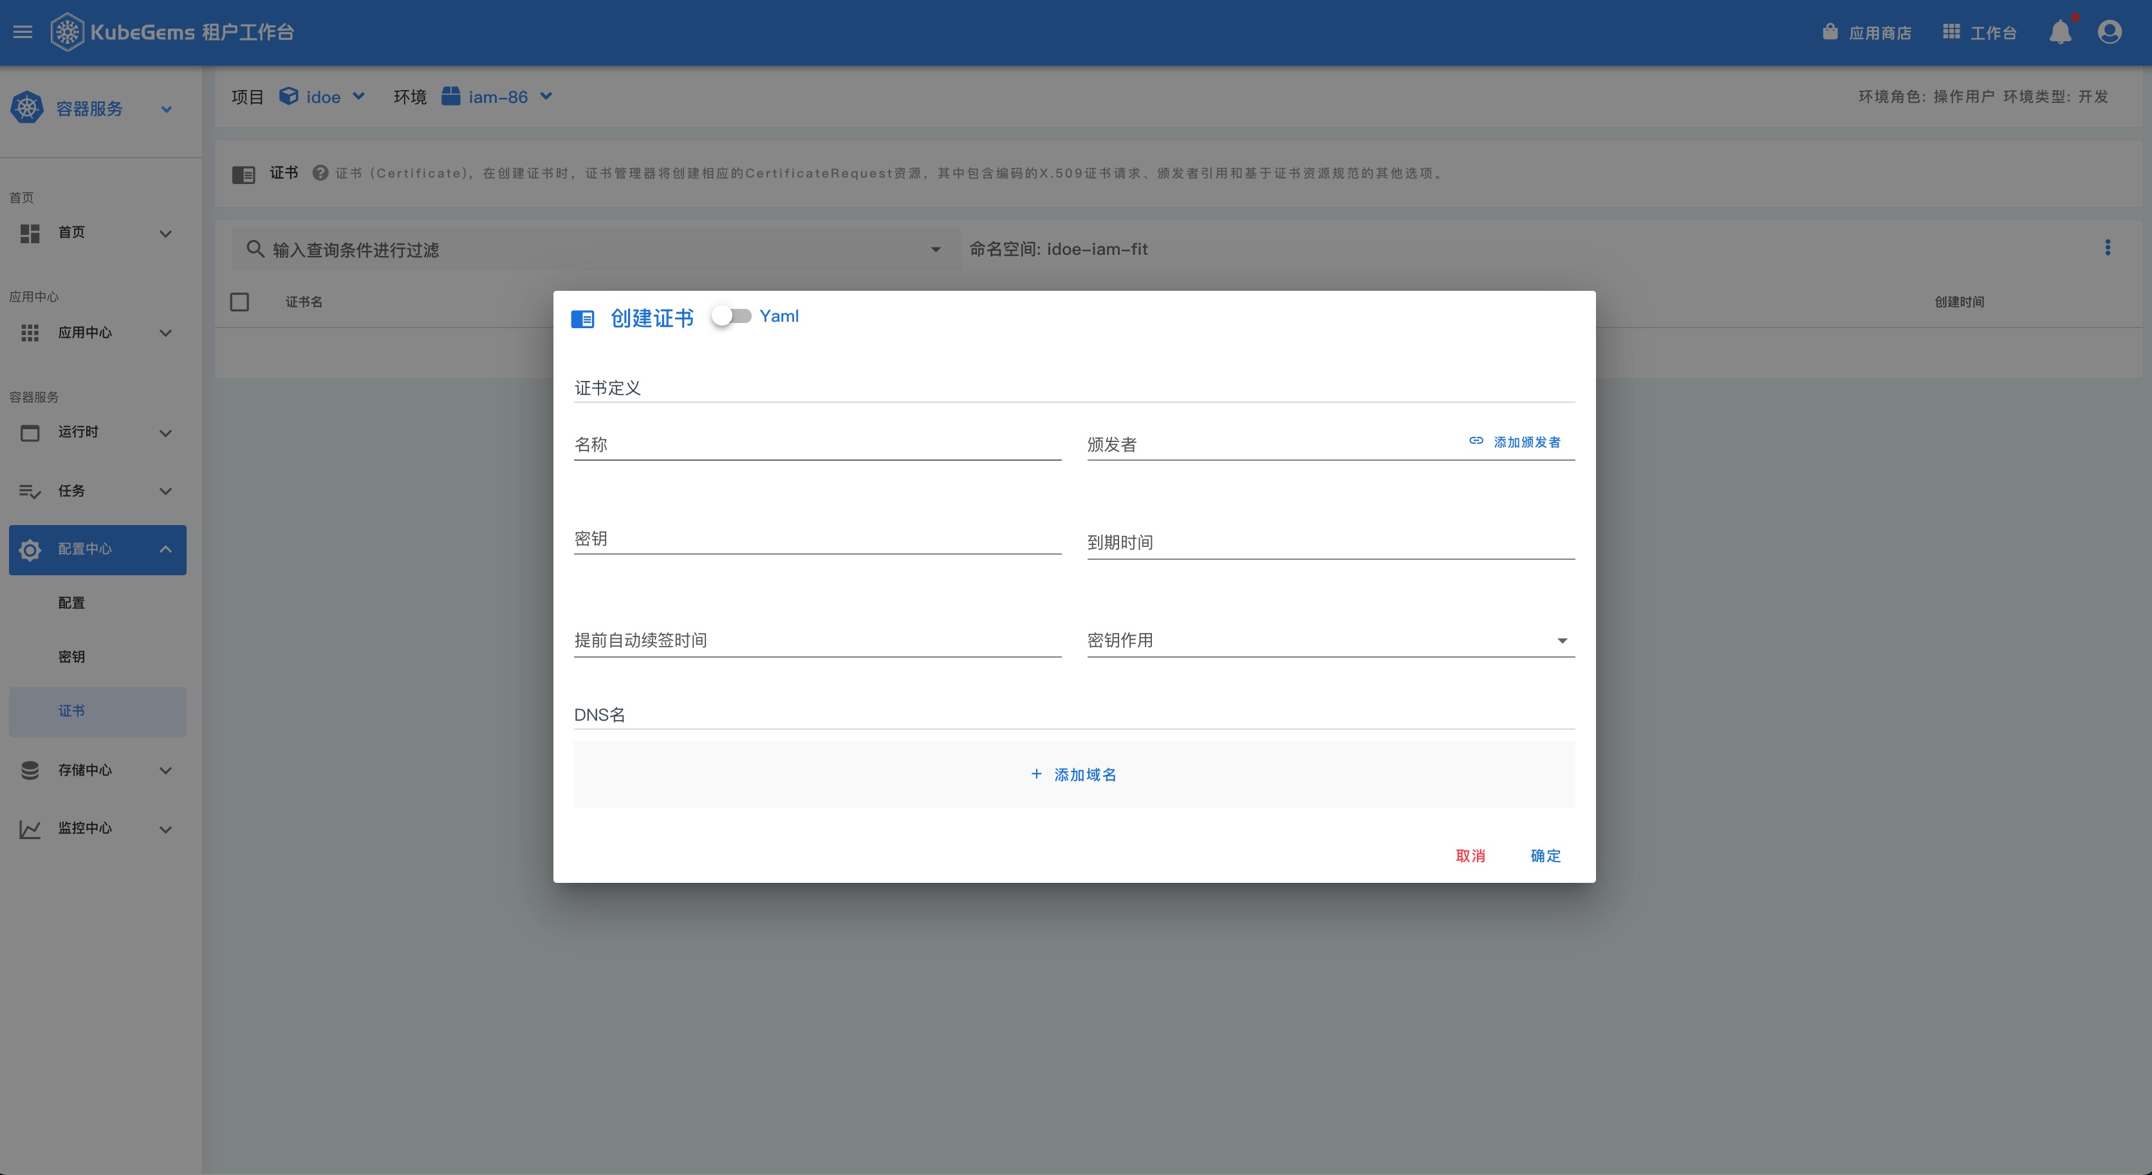Expand the 首页 sidebar group

(165, 234)
